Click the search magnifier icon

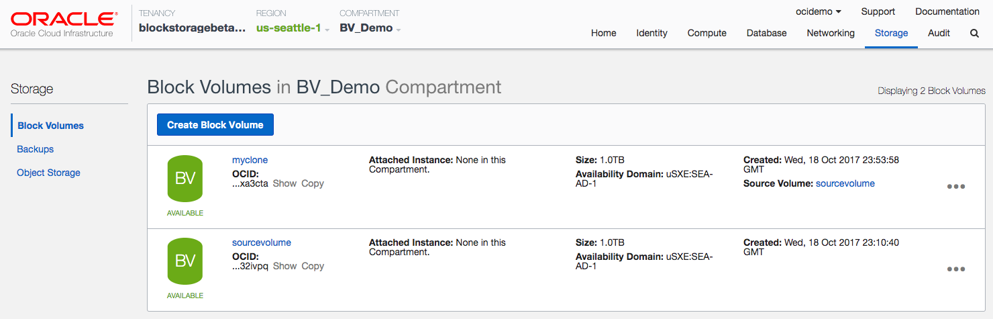click(x=974, y=33)
